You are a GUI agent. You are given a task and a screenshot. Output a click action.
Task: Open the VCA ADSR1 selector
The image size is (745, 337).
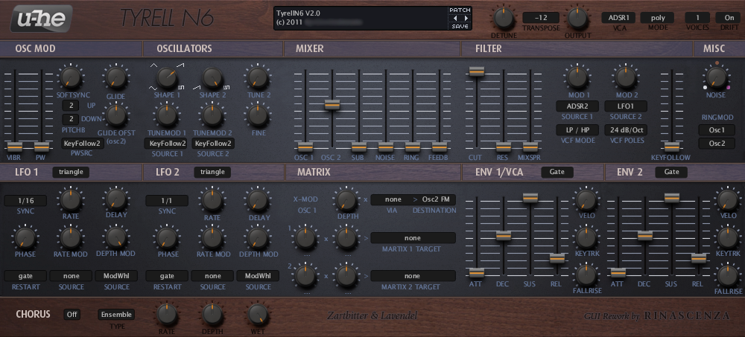click(x=618, y=18)
